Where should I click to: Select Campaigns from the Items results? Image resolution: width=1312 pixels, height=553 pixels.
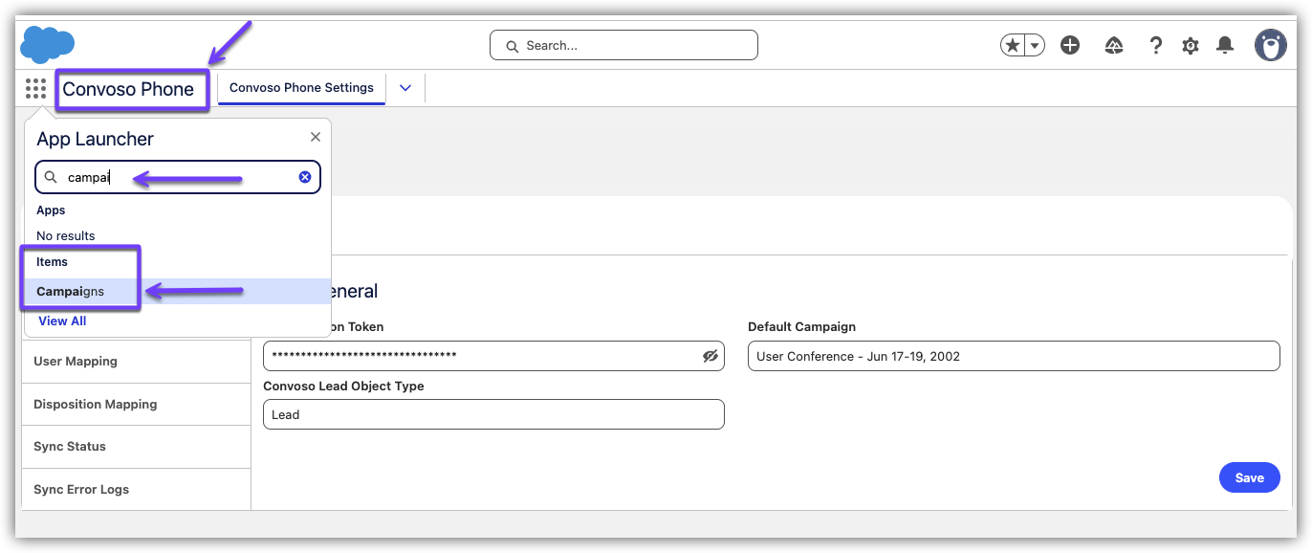pyautogui.click(x=71, y=291)
